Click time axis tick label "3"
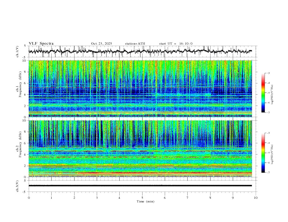The width and height of the screenshot is (288, 222). 97,198
